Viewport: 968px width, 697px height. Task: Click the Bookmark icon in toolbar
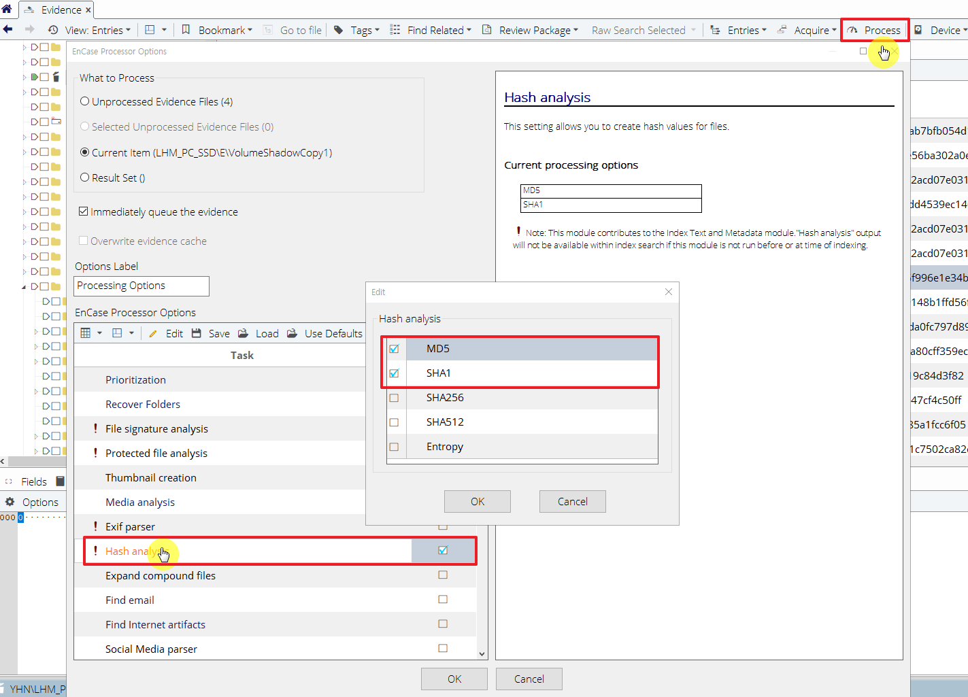[186, 30]
